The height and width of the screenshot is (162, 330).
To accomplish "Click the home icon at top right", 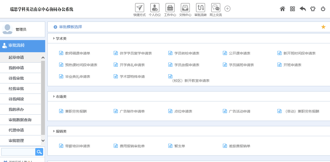I will (x=282, y=9).
